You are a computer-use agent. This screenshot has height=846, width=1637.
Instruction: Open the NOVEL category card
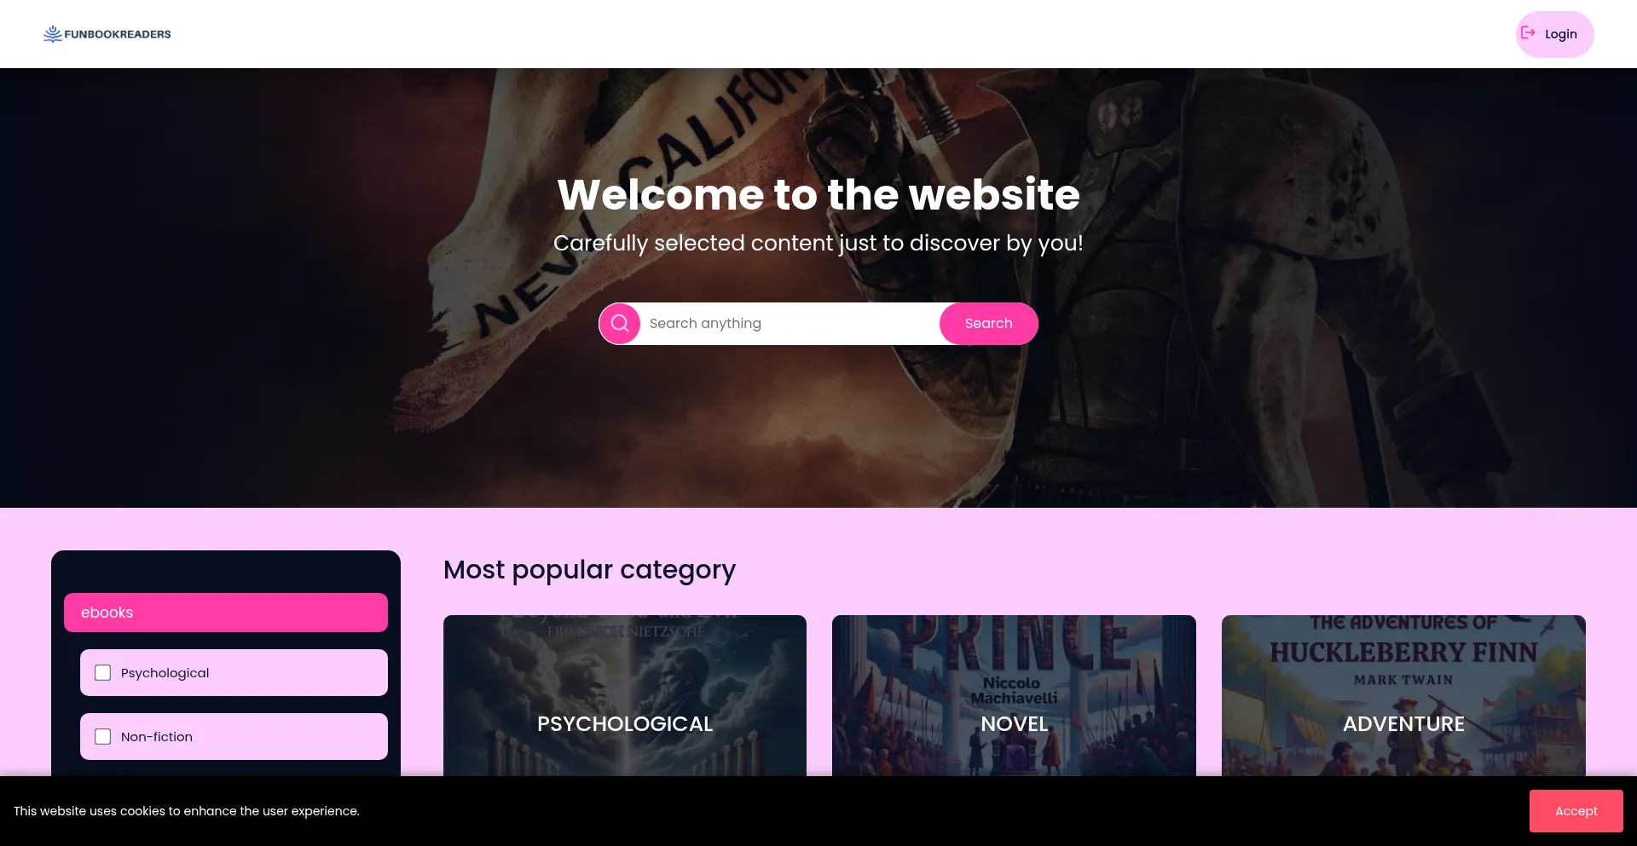pos(1014,695)
